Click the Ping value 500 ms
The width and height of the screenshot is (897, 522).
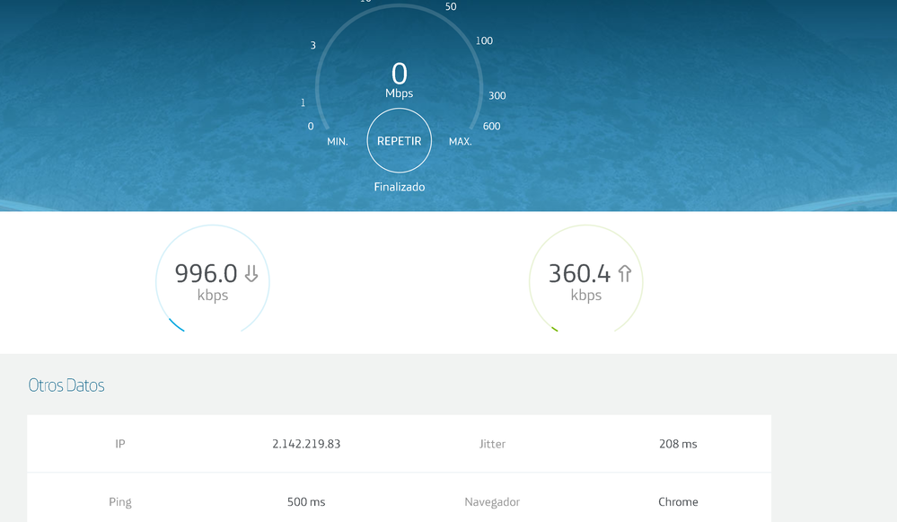(306, 502)
